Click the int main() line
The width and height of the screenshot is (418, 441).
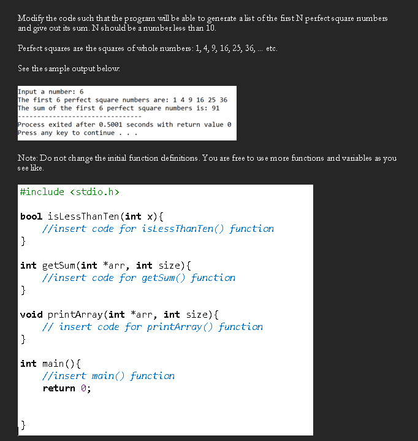[50, 364]
